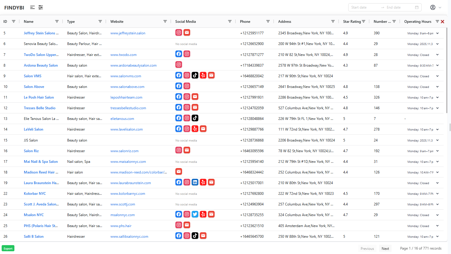Expand operating hours for TwoDo Salon Upper
Image resolution: width=451 pixels, height=254 pixels.
tap(437, 55)
